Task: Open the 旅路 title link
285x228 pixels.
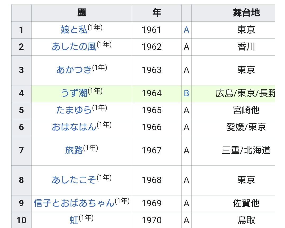Action: coord(74,150)
